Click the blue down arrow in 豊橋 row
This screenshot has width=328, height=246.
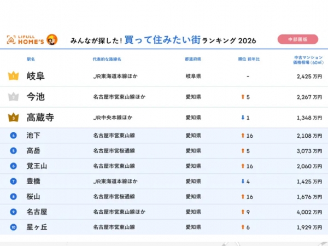243,181
